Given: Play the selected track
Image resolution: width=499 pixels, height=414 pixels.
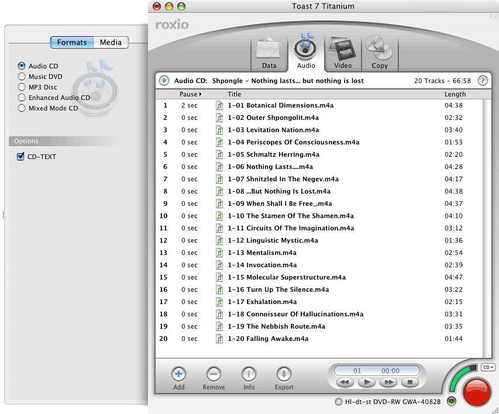Looking at the screenshot, I should tap(367, 382).
